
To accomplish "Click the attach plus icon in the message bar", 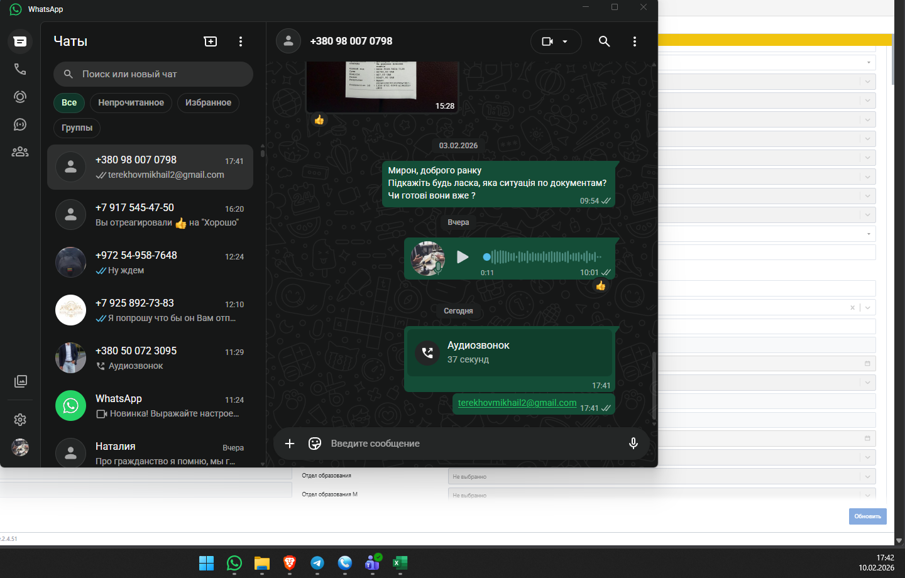I will (x=290, y=444).
